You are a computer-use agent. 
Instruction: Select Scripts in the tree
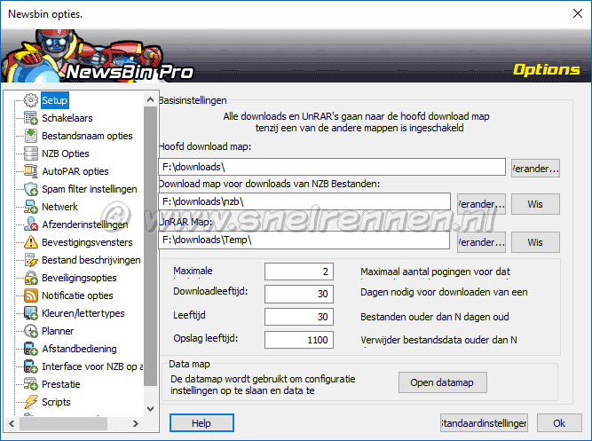56,402
